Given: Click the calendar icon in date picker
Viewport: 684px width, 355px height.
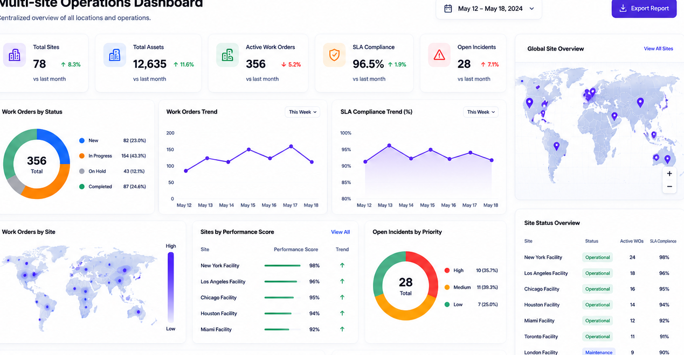Looking at the screenshot, I should tap(448, 9).
